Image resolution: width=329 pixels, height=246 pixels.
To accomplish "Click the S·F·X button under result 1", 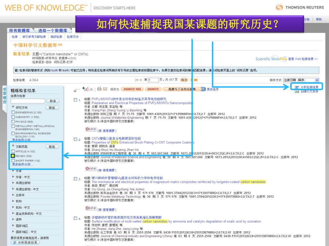I will (91, 129).
